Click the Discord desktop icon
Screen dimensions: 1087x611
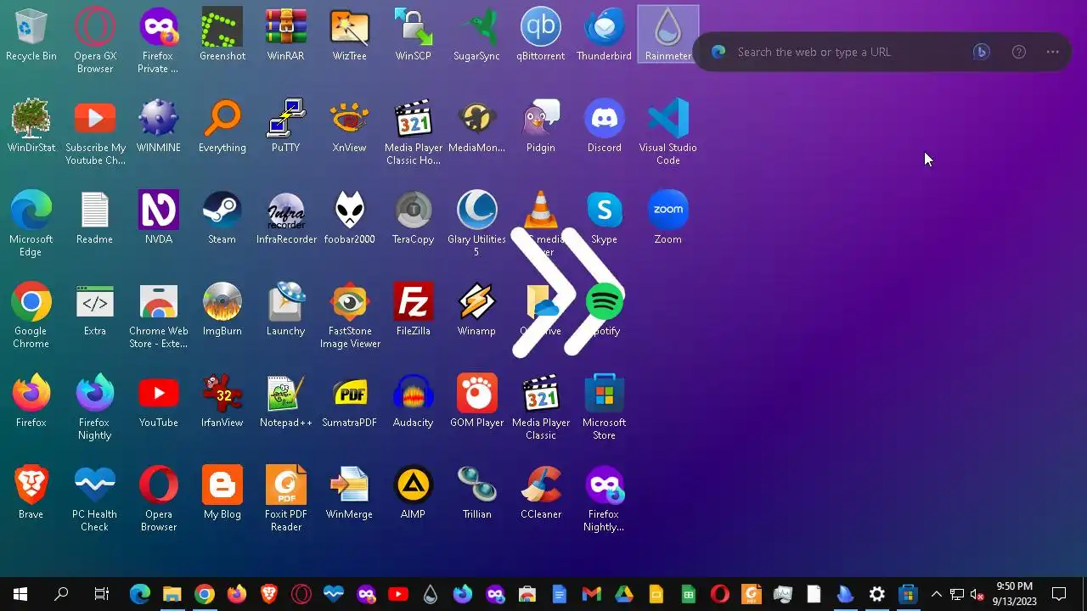604,126
